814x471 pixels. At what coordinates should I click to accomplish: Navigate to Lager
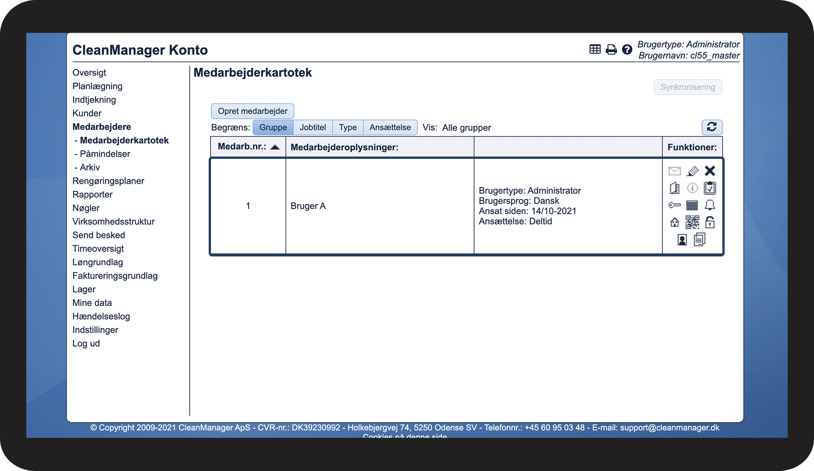(84, 290)
